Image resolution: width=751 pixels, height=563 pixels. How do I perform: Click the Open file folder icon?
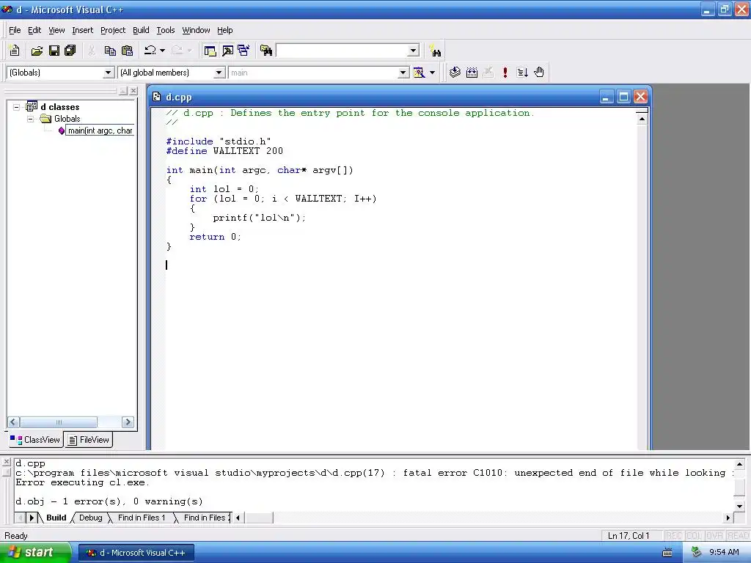[37, 51]
